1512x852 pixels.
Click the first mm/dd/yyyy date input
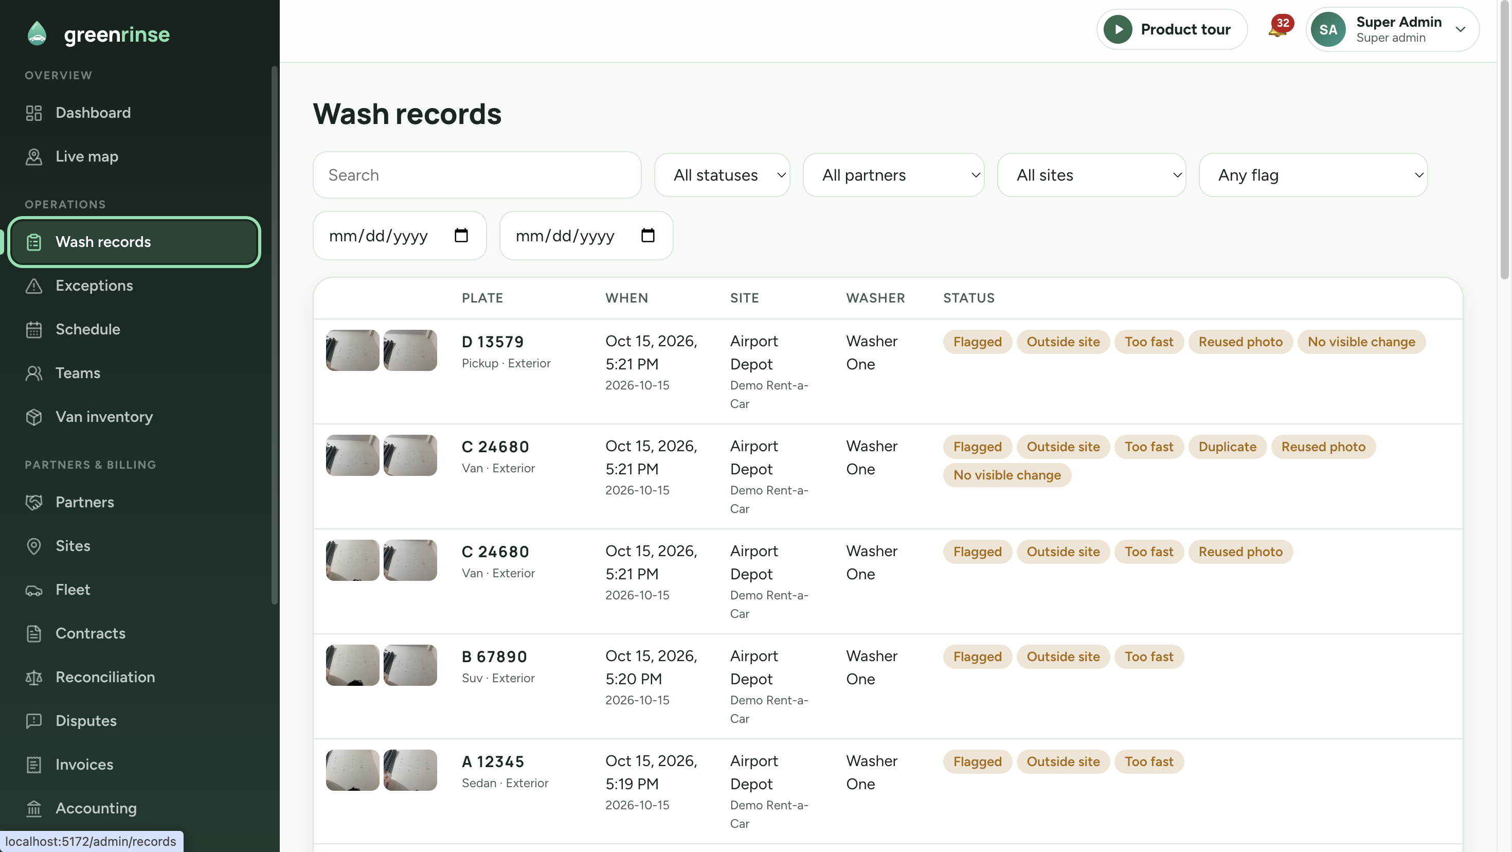point(400,236)
